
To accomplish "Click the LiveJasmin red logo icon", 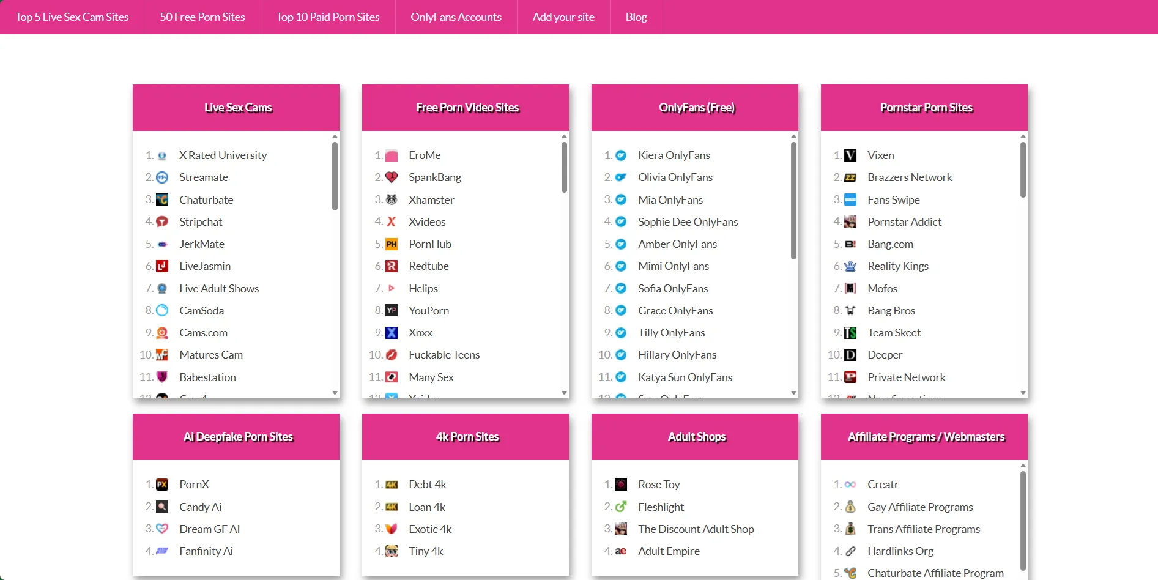I will (x=162, y=266).
